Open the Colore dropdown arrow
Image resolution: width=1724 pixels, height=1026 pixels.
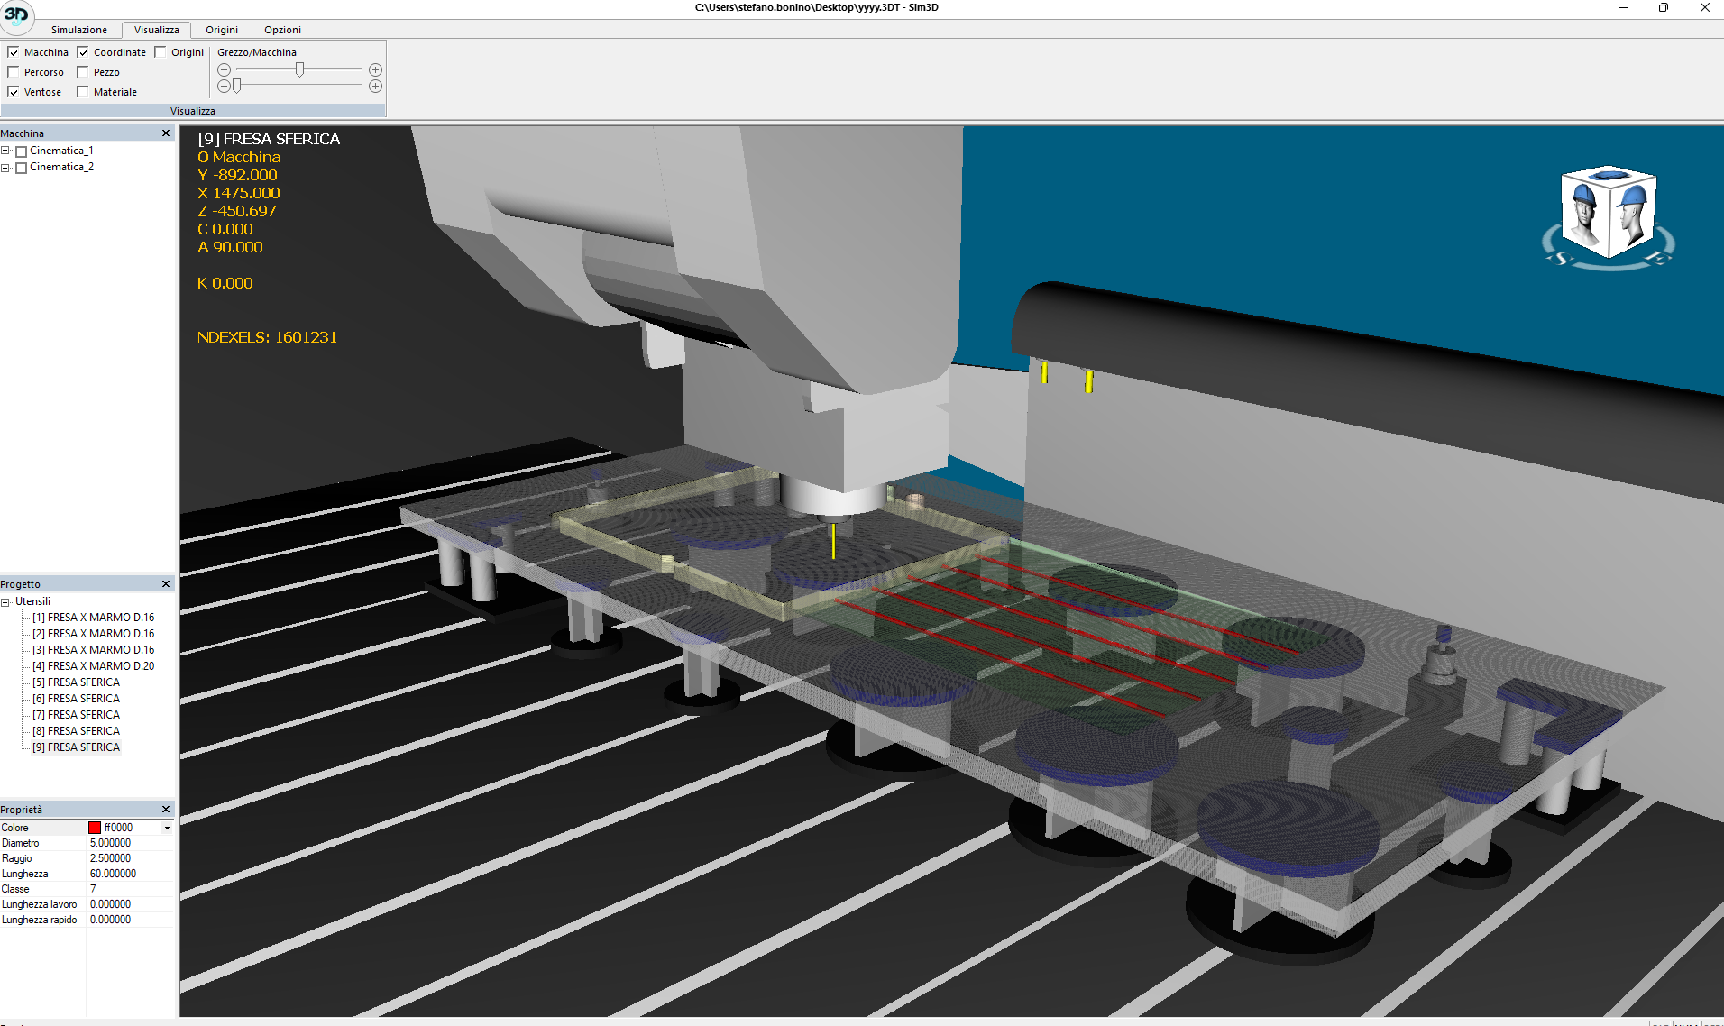pos(167,828)
